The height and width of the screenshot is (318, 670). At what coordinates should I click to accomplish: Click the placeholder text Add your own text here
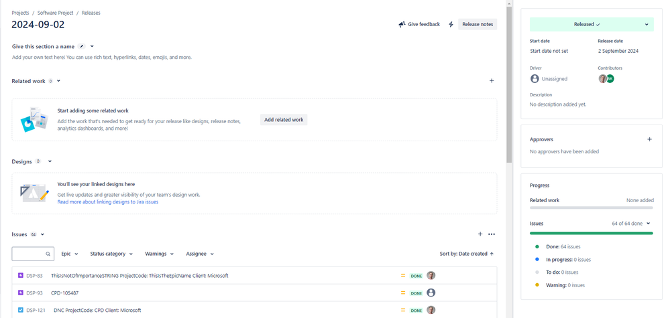(102, 57)
